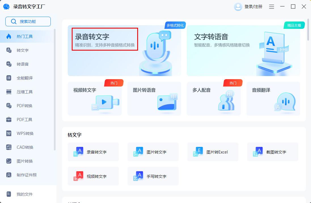Click the 全能翻译 sidebar icon
The height and width of the screenshot is (203, 311).
click(9, 78)
